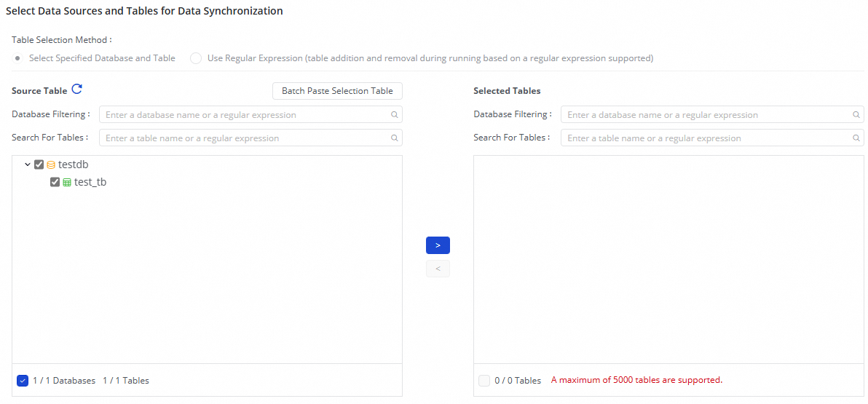The width and height of the screenshot is (868, 404).
Task: Click search icon in source Database Filtering
Action: pos(394,115)
